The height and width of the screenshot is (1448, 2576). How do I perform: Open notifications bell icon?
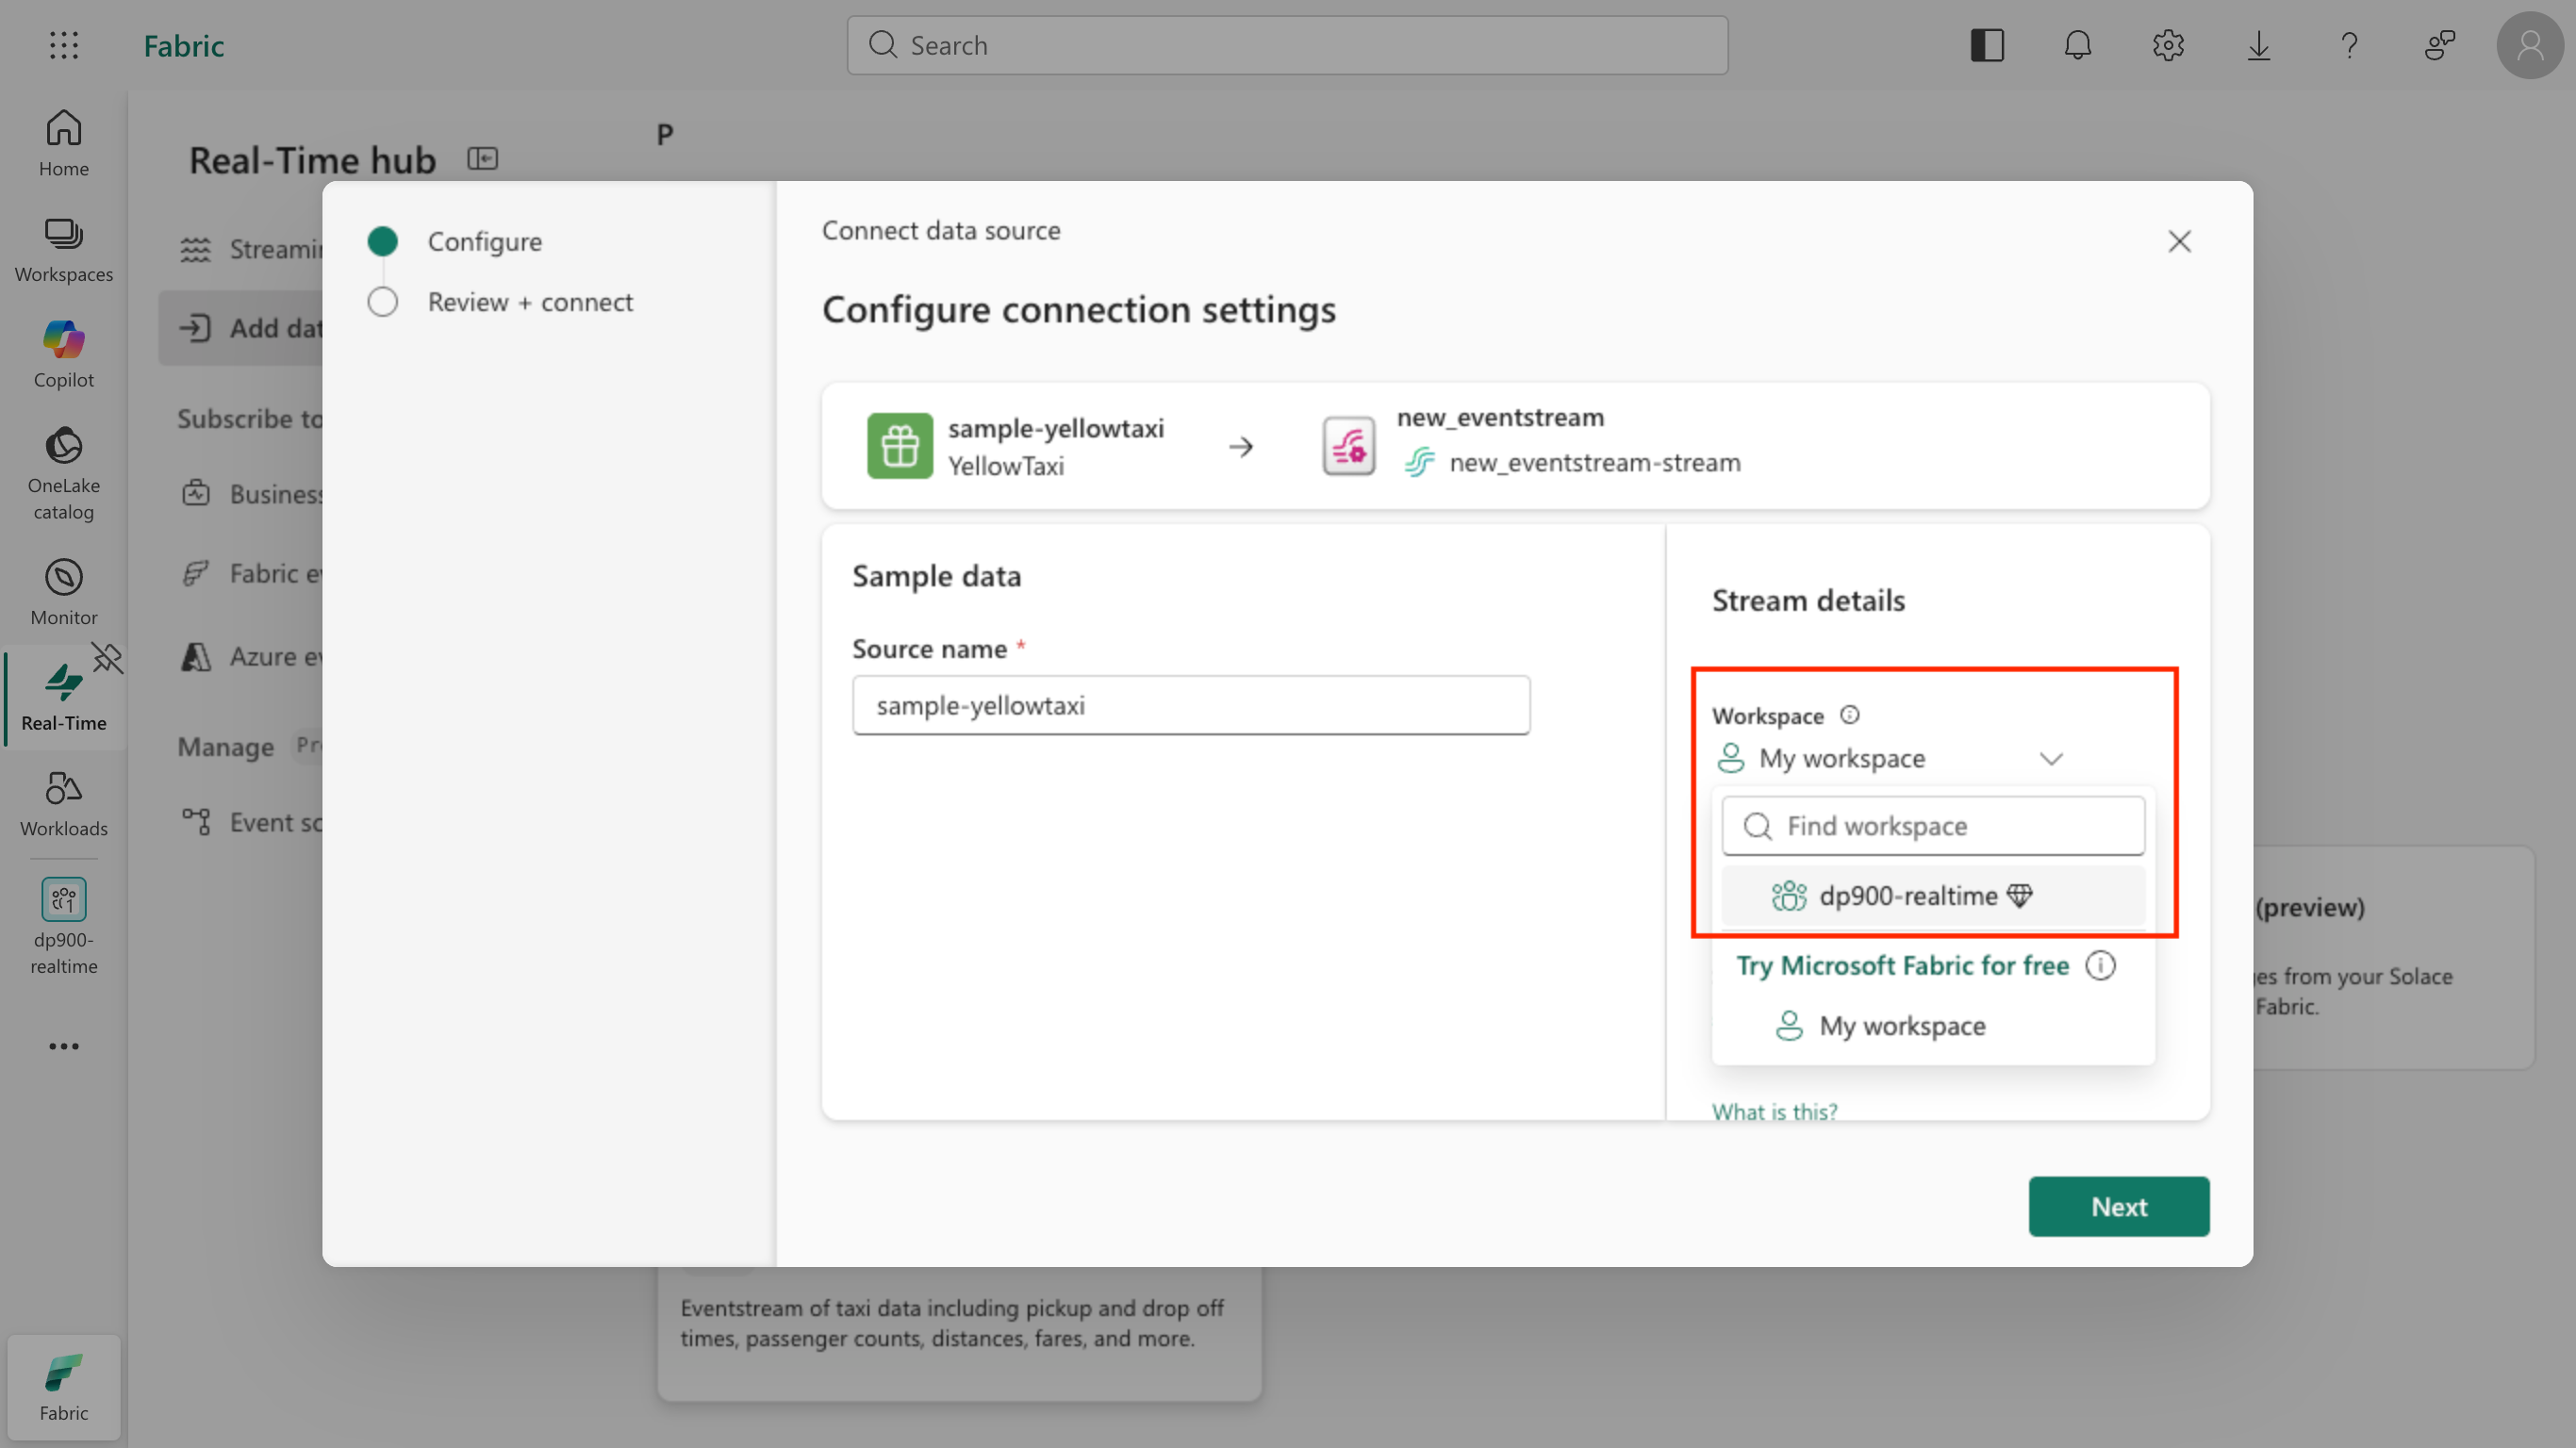[2078, 45]
